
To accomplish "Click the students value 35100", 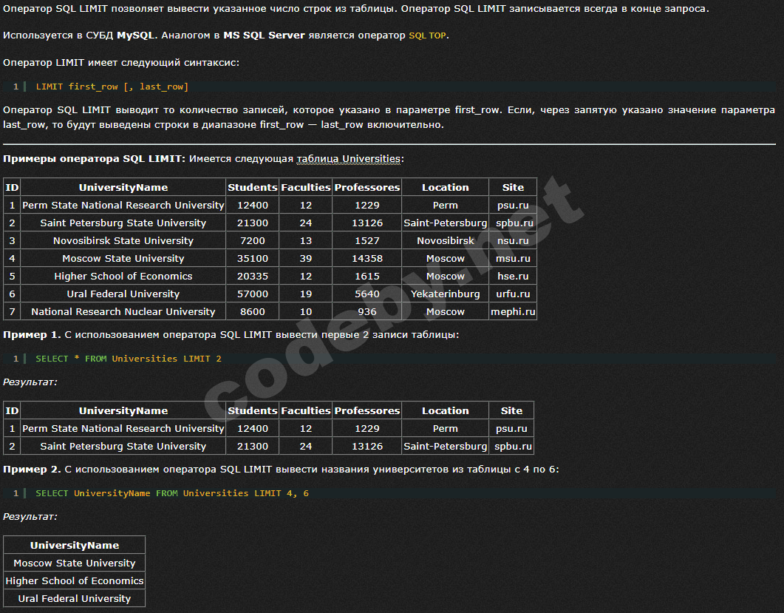I will click(253, 259).
